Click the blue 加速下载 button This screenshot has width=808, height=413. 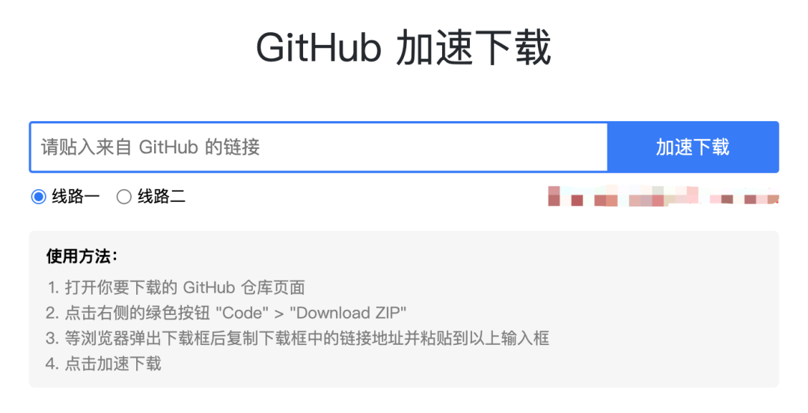click(693, 147)
